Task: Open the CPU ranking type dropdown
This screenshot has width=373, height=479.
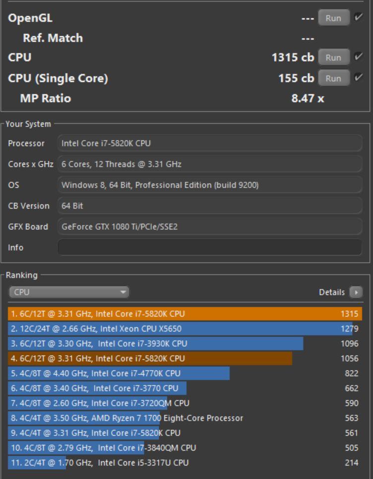Action: click(68, 292)
